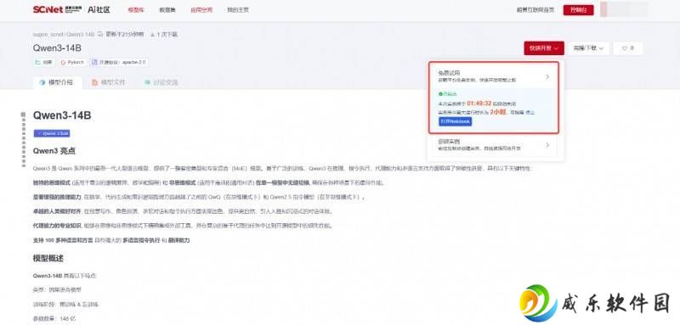680x325 pixels.
Task: Click the 01:49:32 countdown timer text
Action: 479,104
